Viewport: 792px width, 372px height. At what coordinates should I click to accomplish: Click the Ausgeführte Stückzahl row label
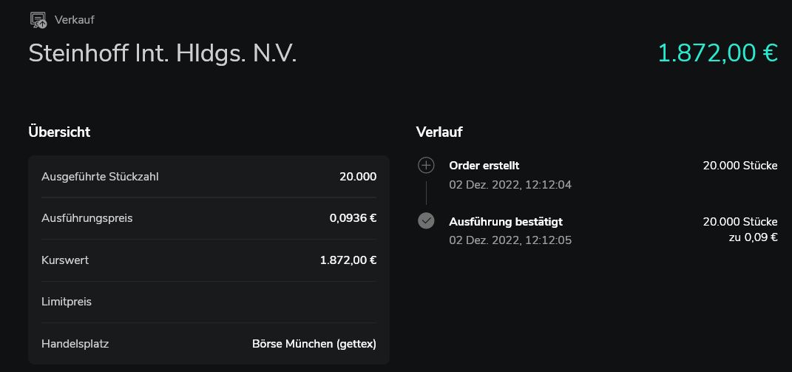point(100,177)
